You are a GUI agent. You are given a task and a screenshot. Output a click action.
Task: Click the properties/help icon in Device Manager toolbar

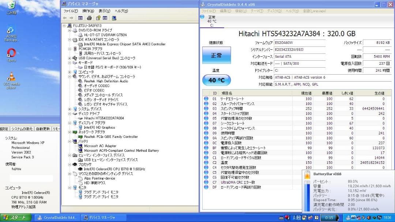click(98, 18)
